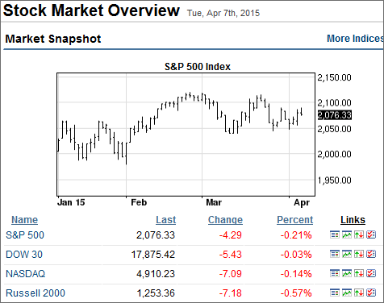Click the Russell 2000 quote table icon
The image size is (384, 303).
click(x=335, y=293)
